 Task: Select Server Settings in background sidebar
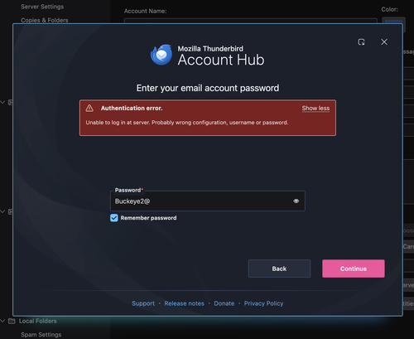click(x=42, y=7)
